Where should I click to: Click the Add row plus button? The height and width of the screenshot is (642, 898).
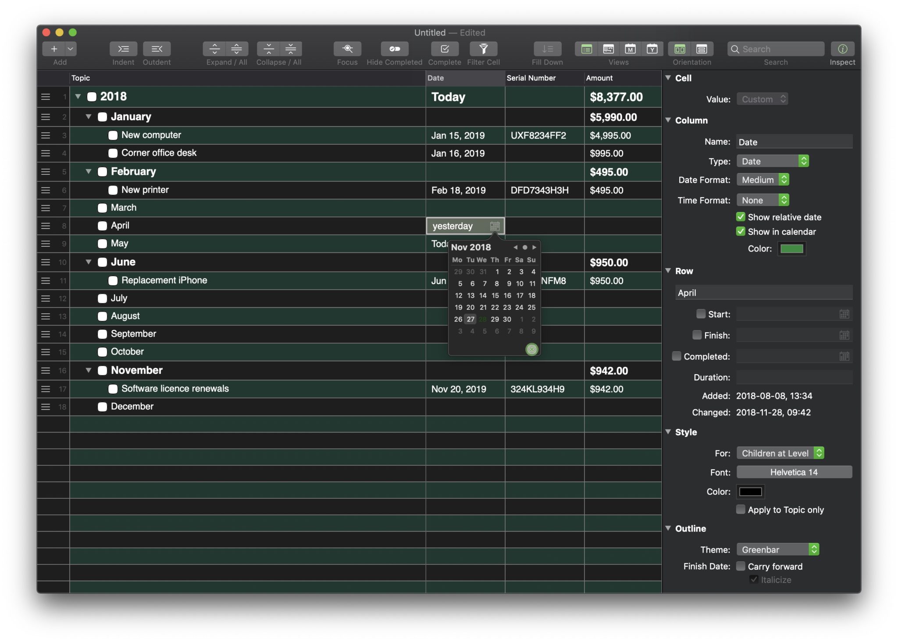(53, 49)
